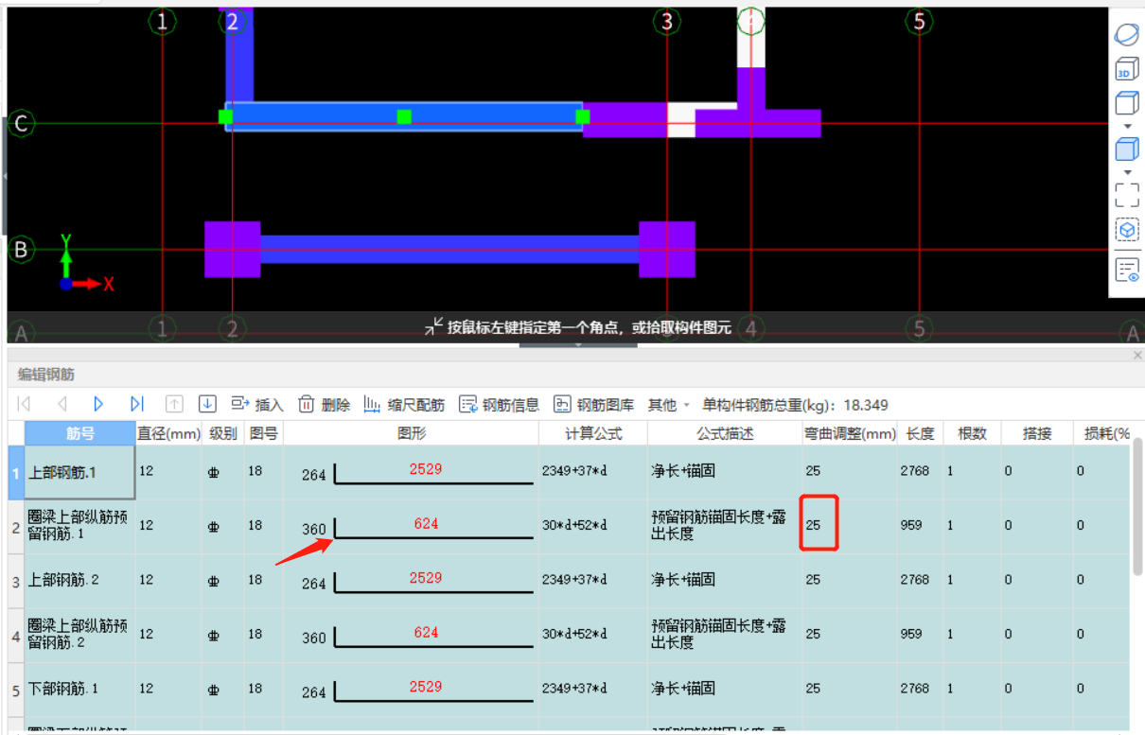1145x735 pixels.
Task: Go to next rebar record
Action: [98, 404]
